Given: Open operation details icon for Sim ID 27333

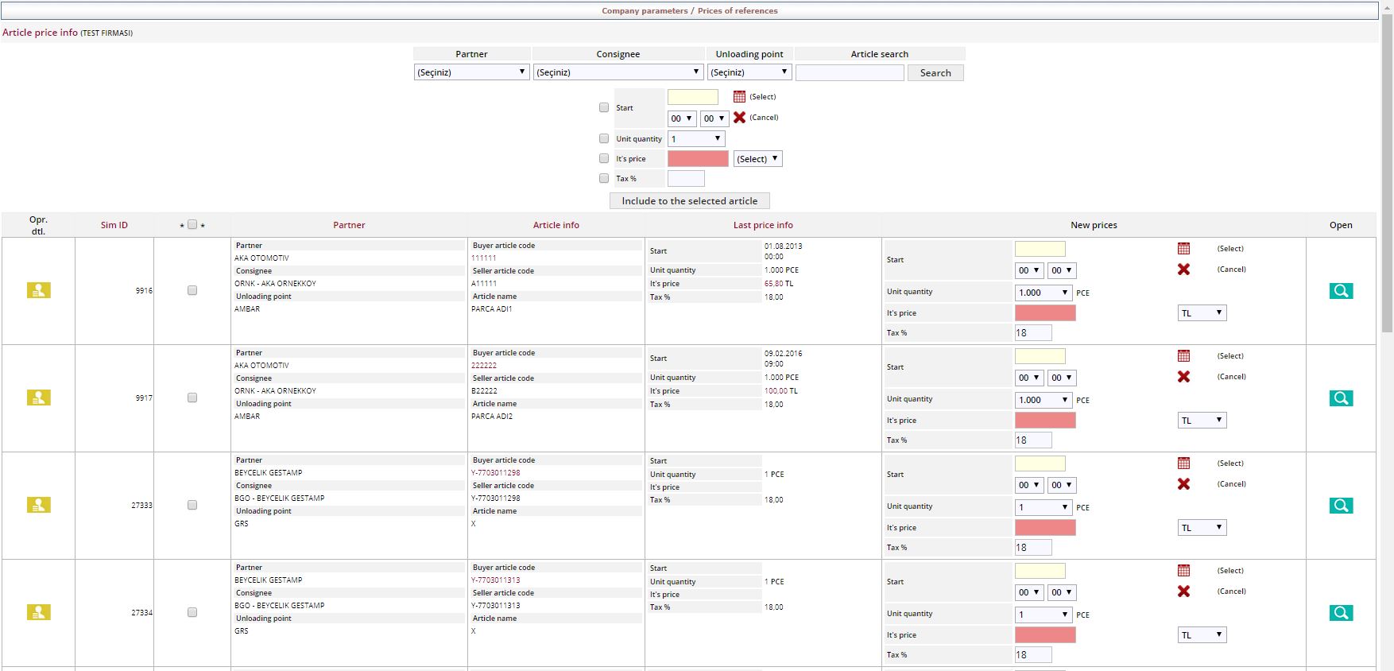Looking at the screenshot, I should click(39, 505).
